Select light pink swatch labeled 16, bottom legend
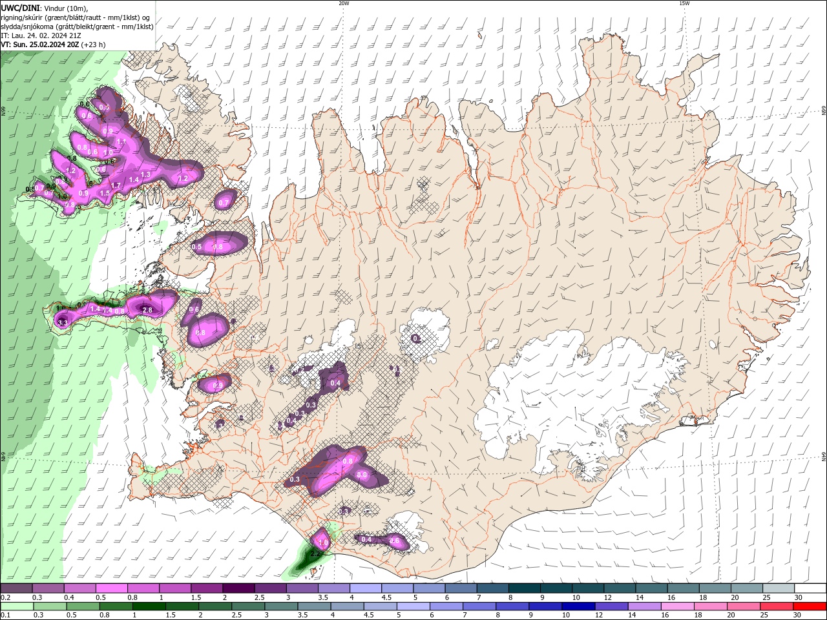 coord(678,606)
